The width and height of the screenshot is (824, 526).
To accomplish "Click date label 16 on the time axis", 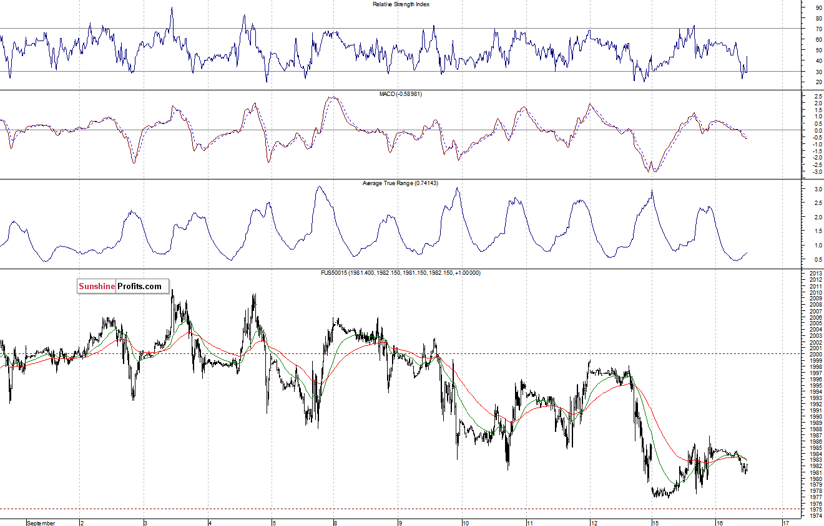I will (x=719, y=523).
